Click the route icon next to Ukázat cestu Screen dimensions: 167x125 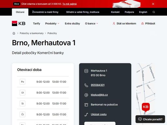click(x=86, y=115)
